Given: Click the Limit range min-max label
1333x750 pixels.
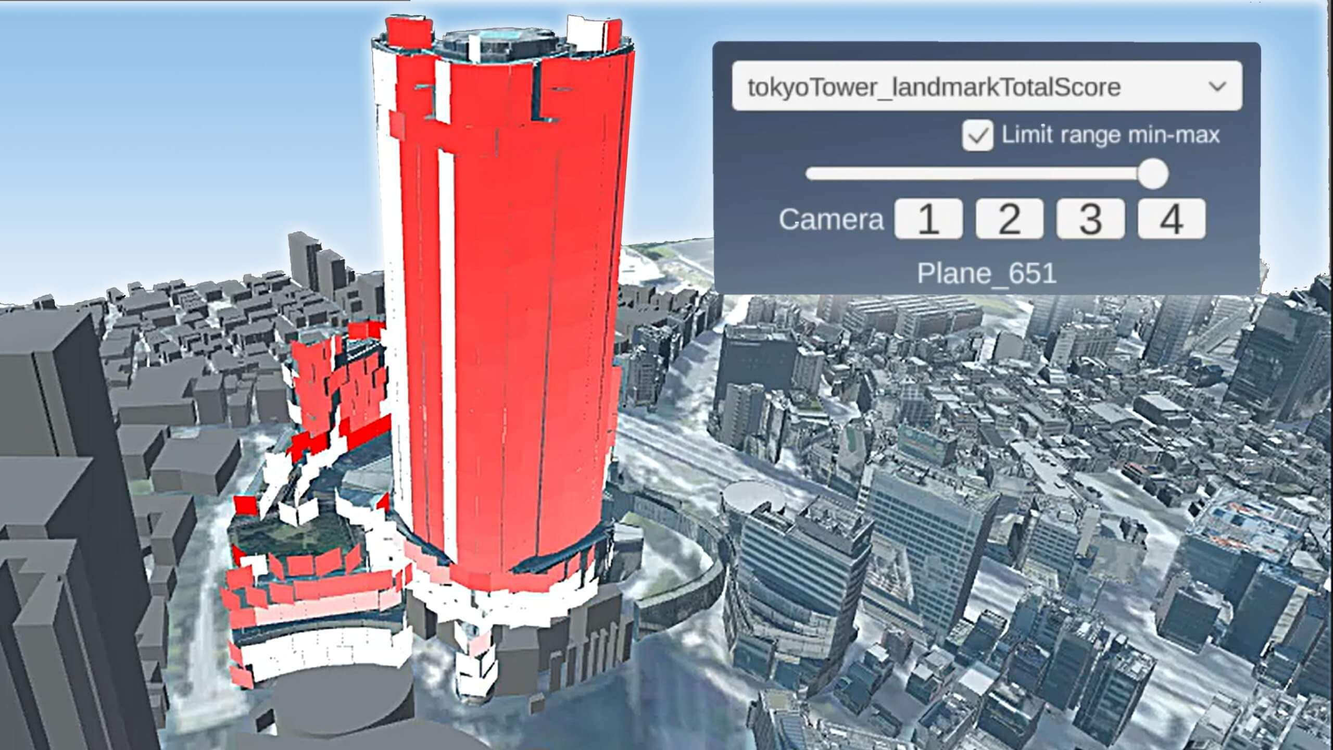Looking at the screenshot, I should [x=1111, y=135].
